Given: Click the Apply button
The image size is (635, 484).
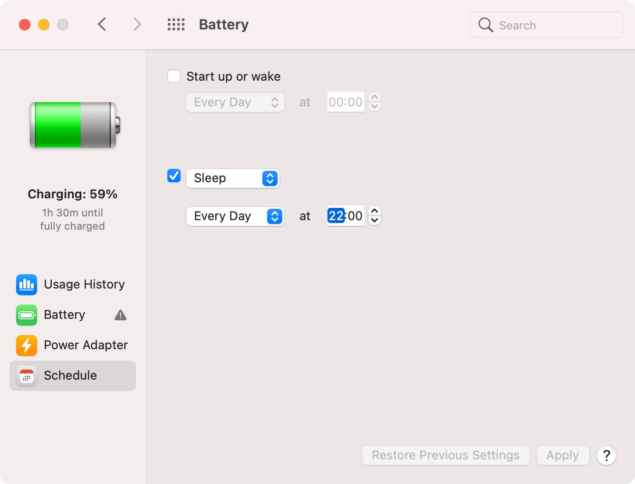Looking at the screenshot, I should (x=563, y=456).
